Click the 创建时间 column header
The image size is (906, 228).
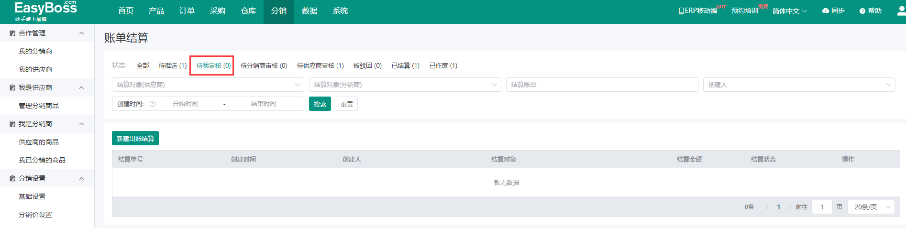coord(243,159)
